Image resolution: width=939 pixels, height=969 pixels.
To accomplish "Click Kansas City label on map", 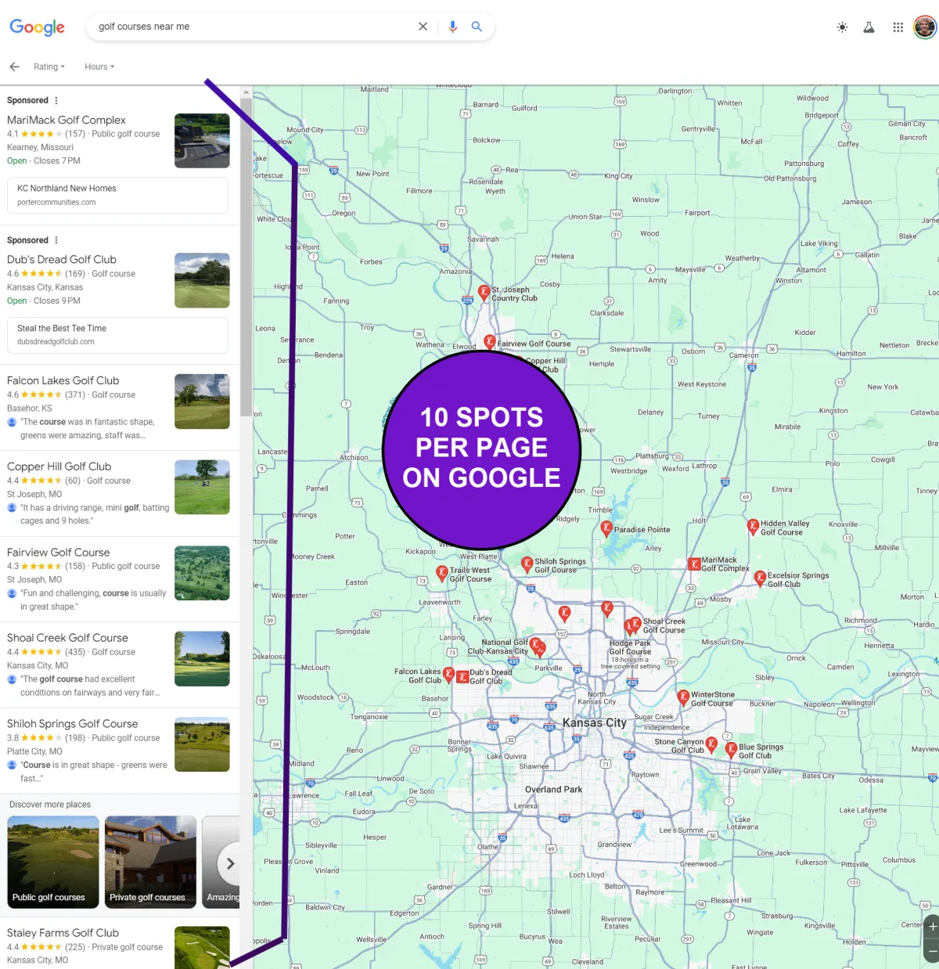I will [x=595, y=722].
